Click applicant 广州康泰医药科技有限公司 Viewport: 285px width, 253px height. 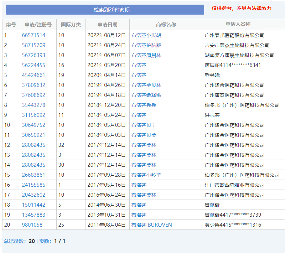(235, 95)
